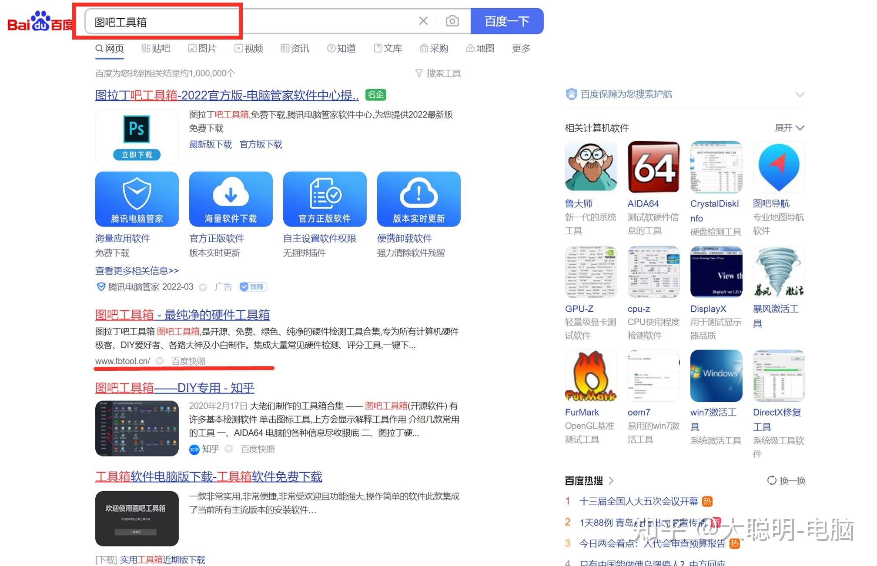
Task: Refresh hot searches with 换一换
Action: [786, 480]
